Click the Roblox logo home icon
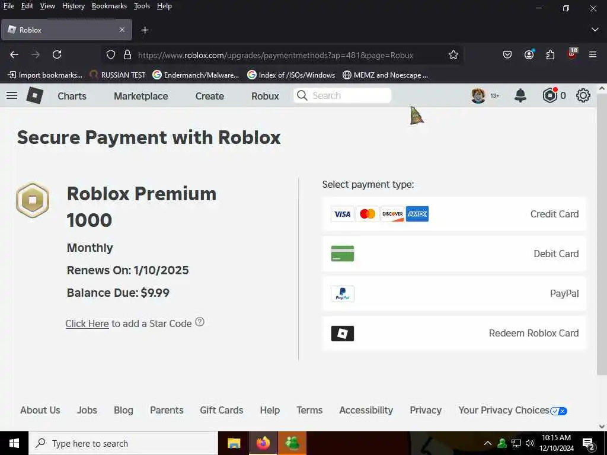 (x=34, y=95)
